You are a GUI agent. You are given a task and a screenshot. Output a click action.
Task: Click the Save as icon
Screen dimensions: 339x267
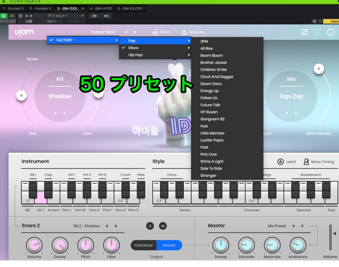pyautogui.click(x=184, y=32)
